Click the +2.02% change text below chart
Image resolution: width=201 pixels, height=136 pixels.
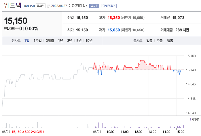click(x=37, y=132)
